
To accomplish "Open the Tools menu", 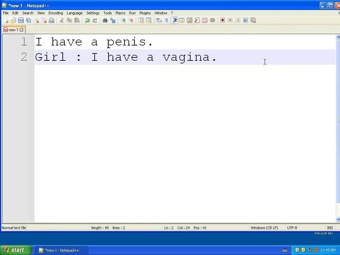I will (x=108, y=13).
